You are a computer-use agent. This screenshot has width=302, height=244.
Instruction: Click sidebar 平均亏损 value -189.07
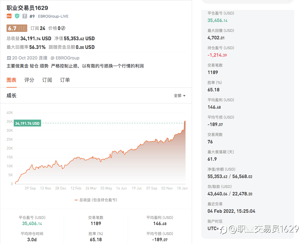pyautogui.click(x=215, y=124)
